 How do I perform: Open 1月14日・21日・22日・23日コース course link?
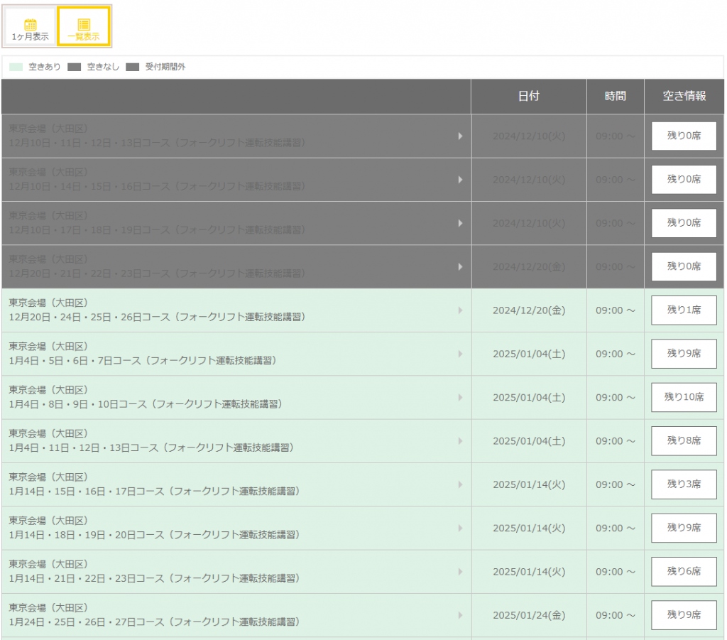point(154,578)
